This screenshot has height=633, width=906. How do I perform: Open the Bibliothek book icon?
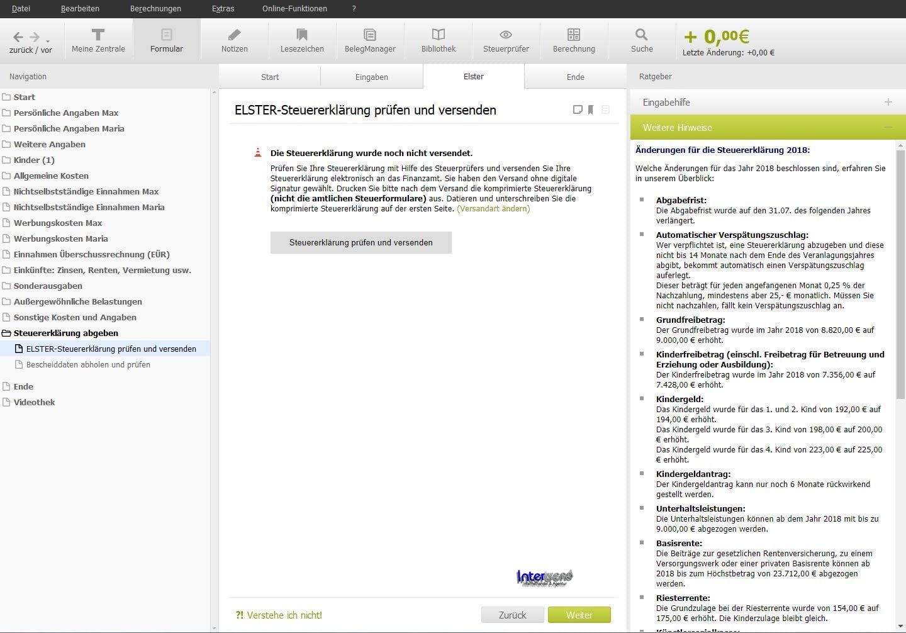click(439, 40)
